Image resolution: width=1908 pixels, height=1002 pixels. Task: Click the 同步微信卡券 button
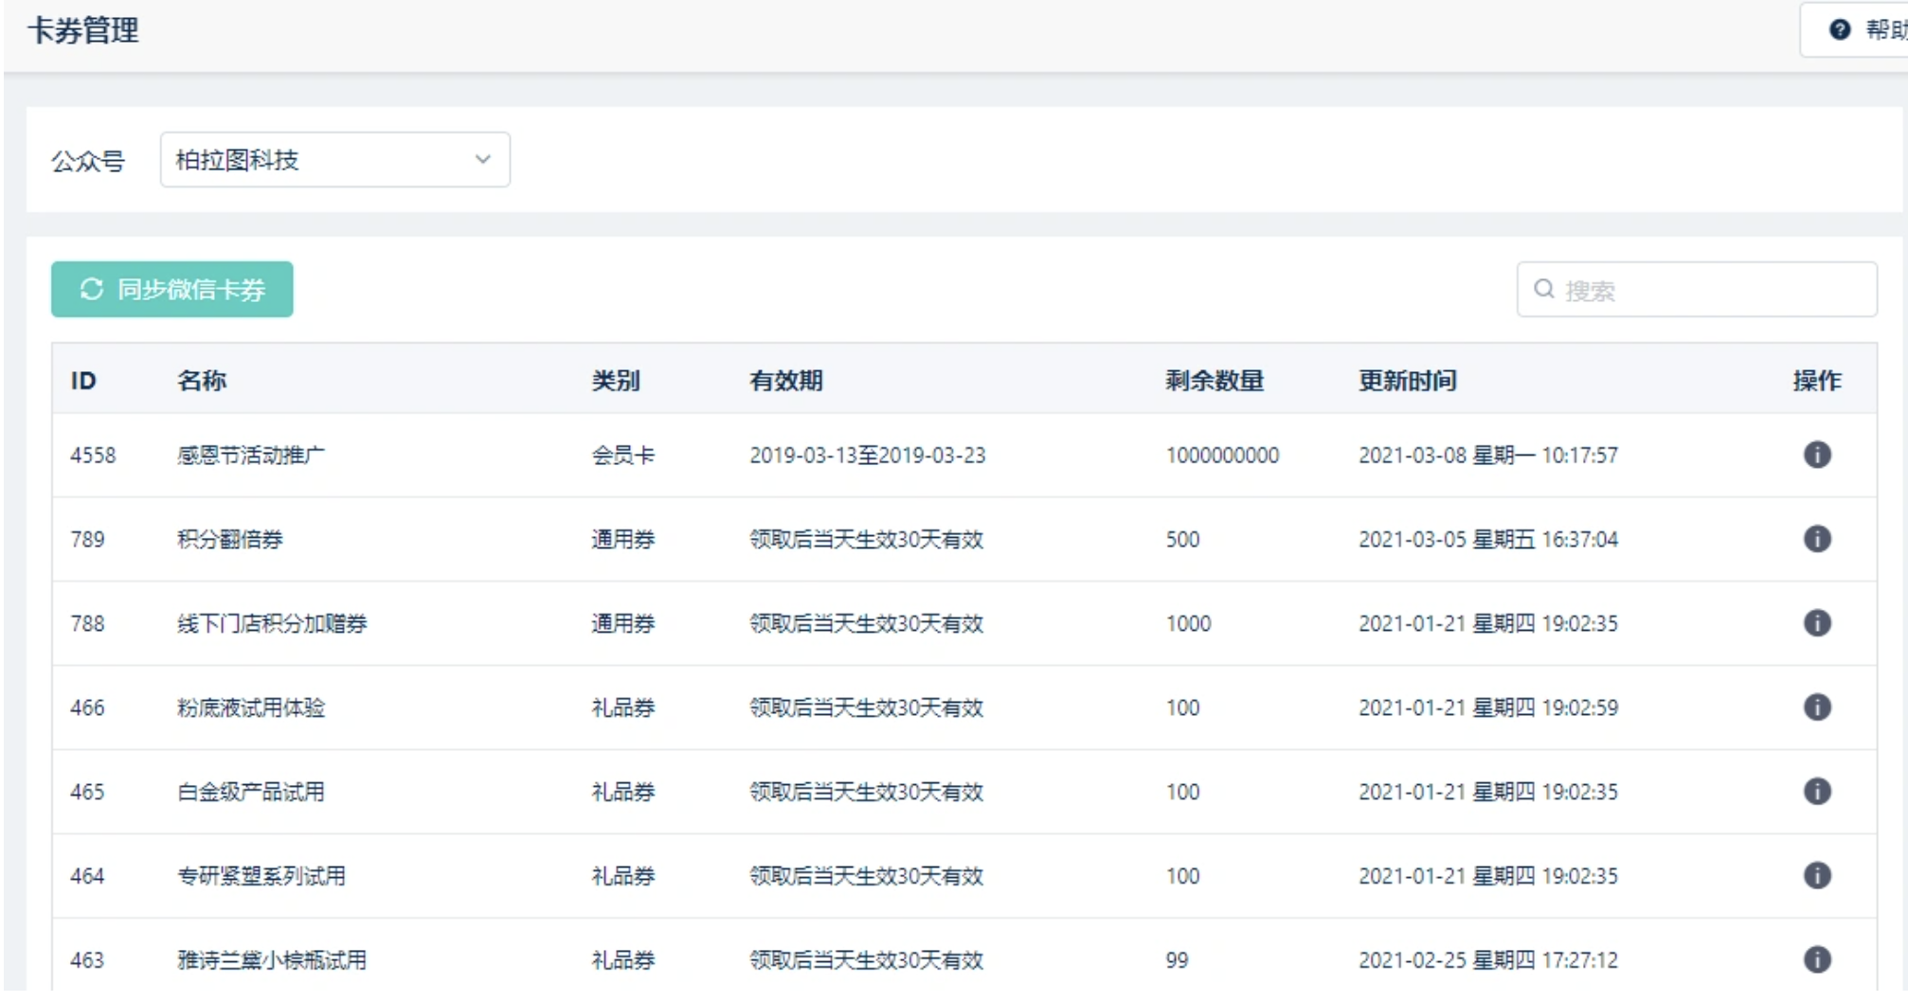[171, 289]
